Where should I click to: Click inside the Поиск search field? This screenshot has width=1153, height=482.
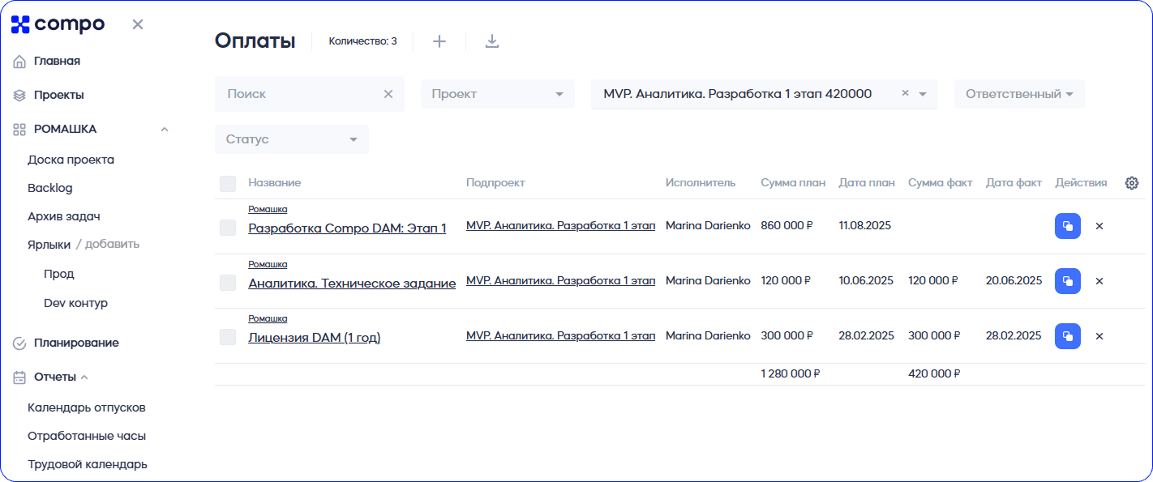tap(300, 94)
